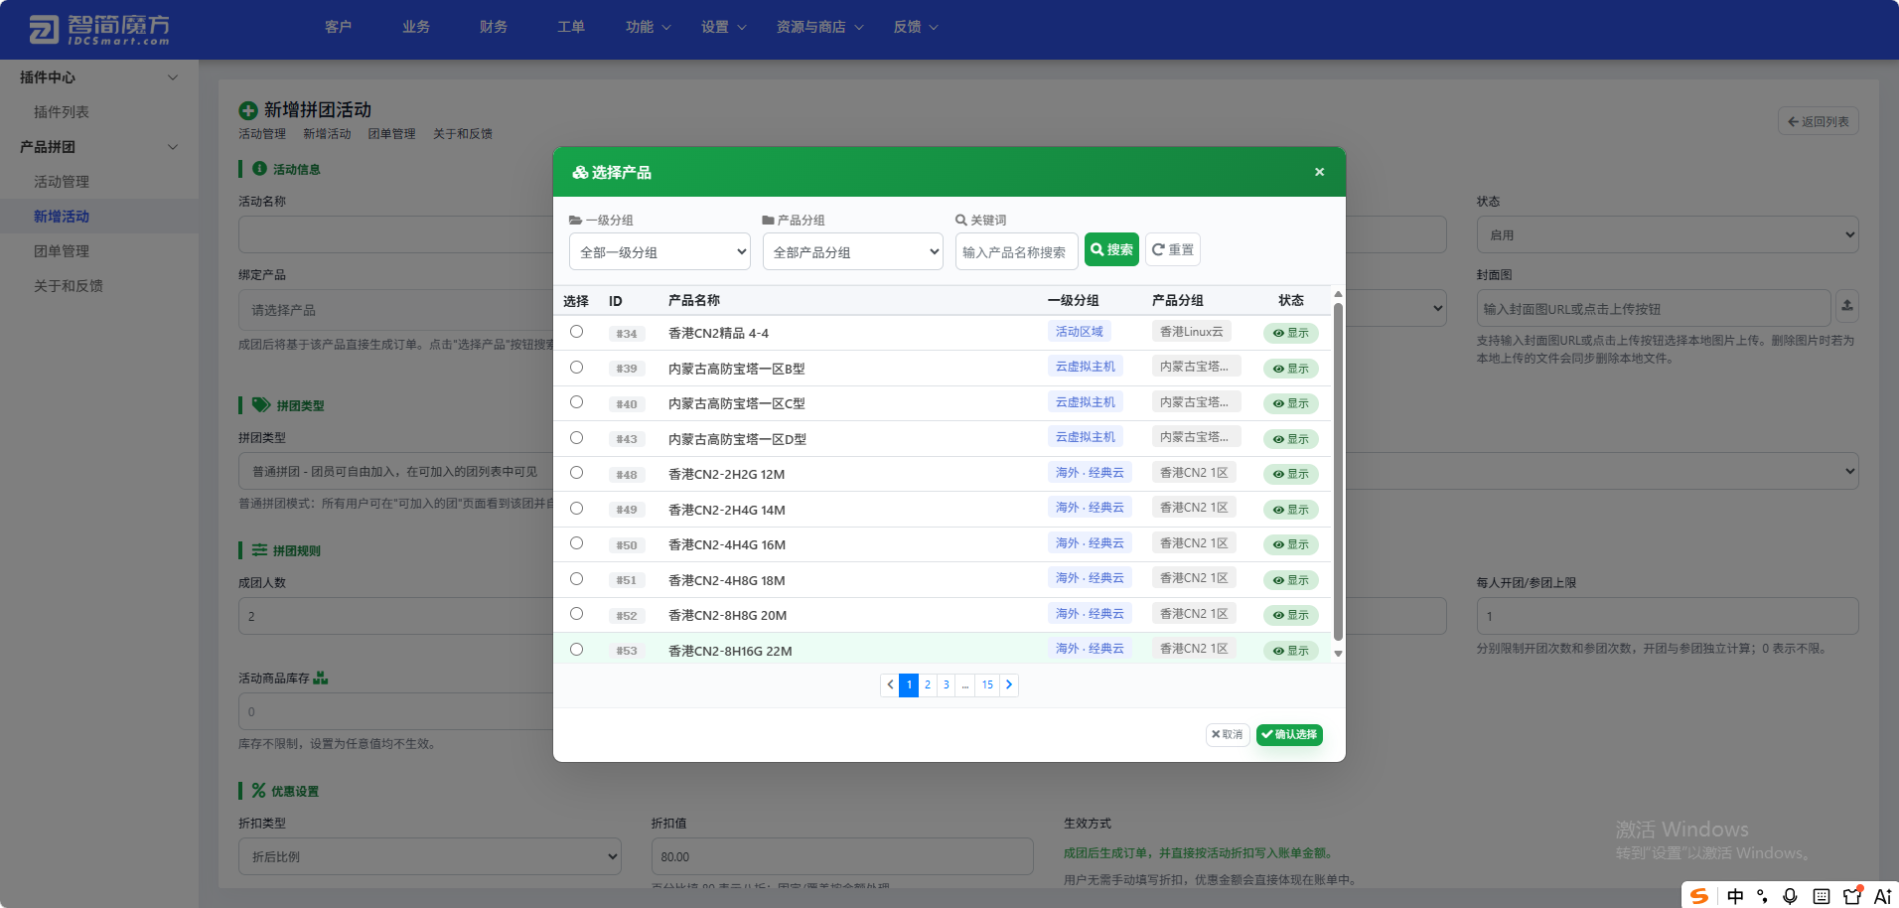
Task: Click the 显示 eye badge for product #51
Action: [1291, 580]
